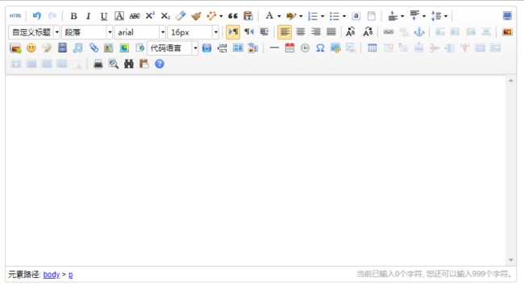This screenshot has height=290, width=524.
Task: Activate the format painter brush
Action: point(196,15)
